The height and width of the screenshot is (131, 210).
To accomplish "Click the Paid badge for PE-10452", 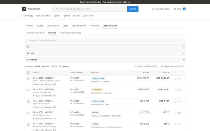I will coord(95,113).
